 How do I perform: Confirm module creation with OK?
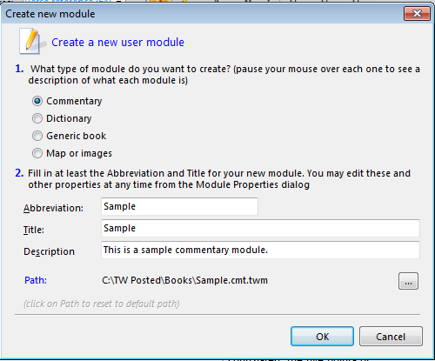point(322,337)
